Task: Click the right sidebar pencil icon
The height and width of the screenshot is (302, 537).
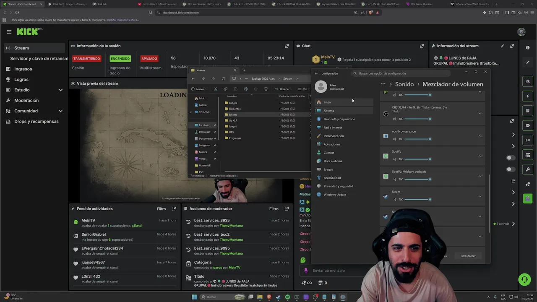Action: coord(528,62)
